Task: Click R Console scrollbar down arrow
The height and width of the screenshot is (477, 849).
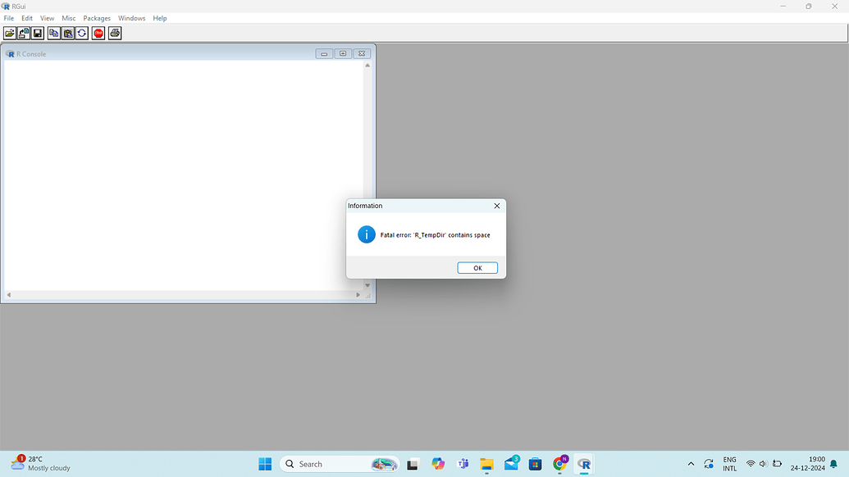Action: click(x=367, y=285)
